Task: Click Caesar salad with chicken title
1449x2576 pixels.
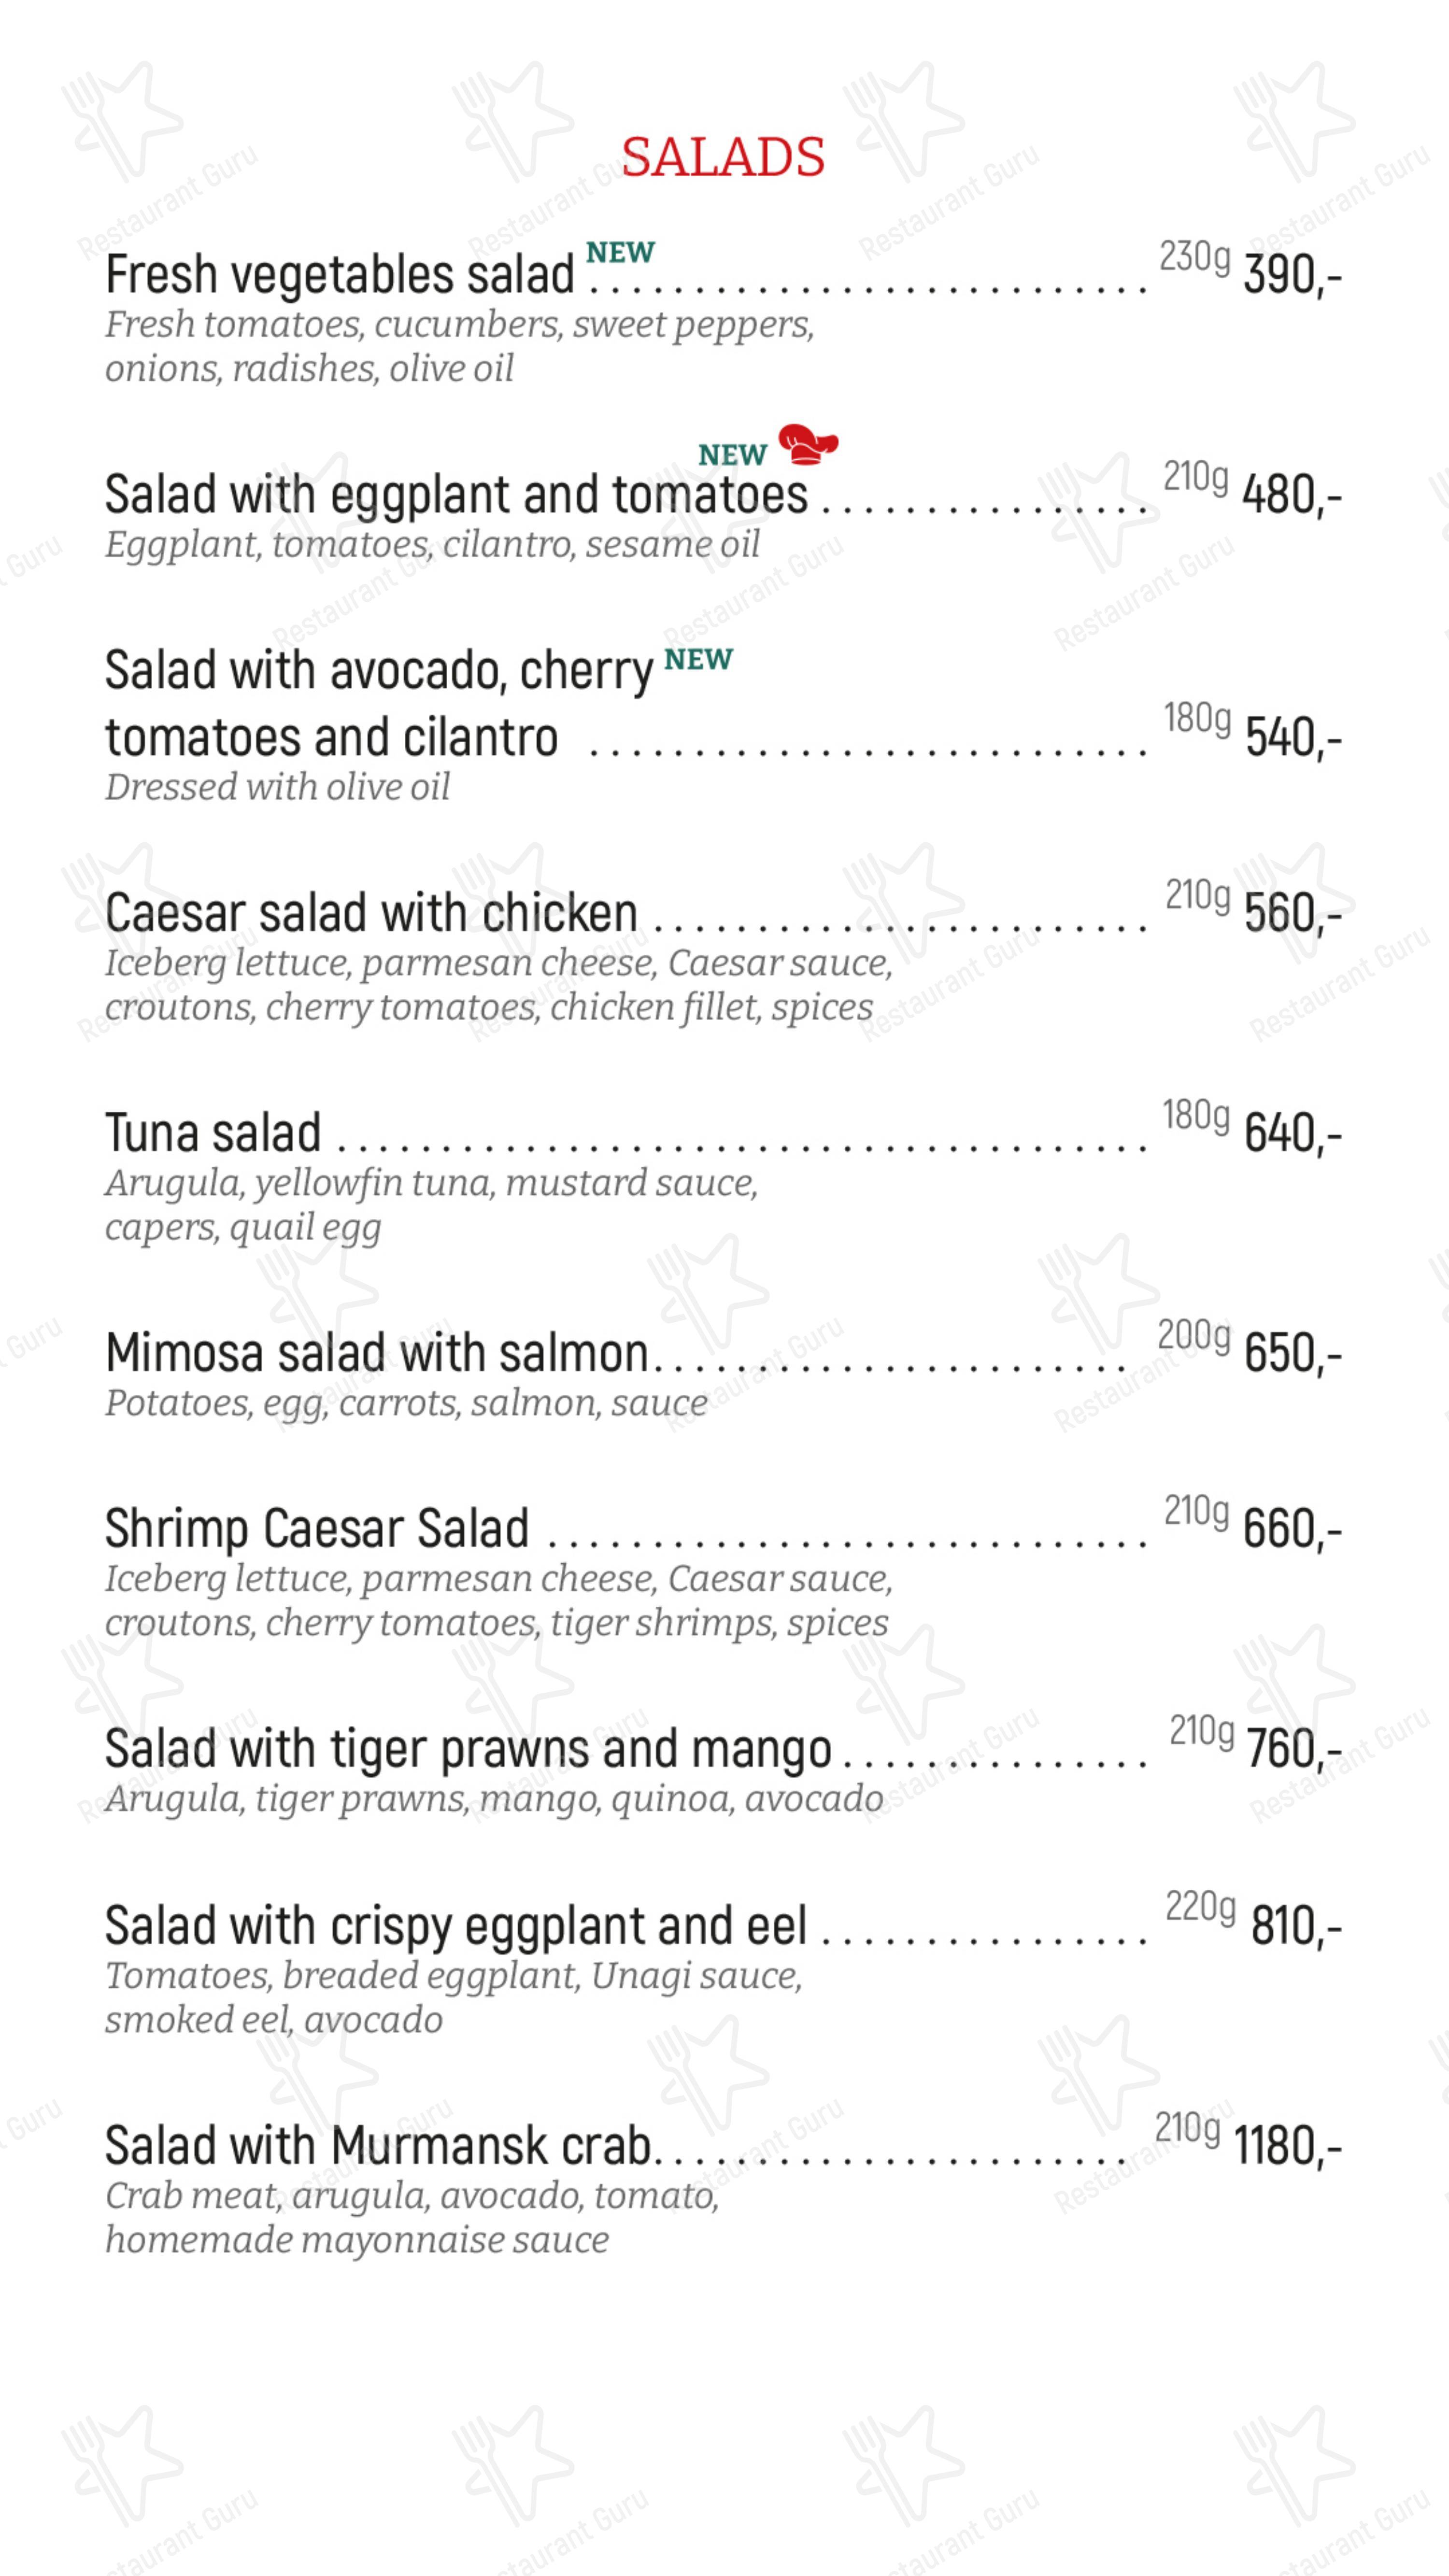Action: click(x=371, y=913)
